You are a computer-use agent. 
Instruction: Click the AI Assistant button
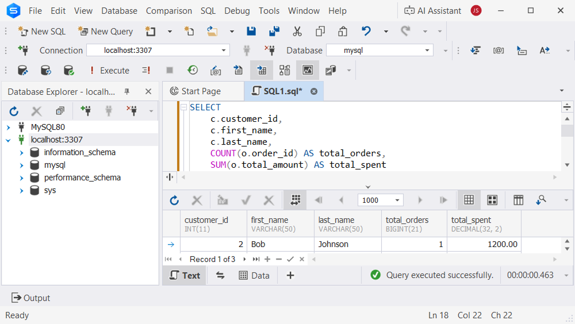[432, 11]
